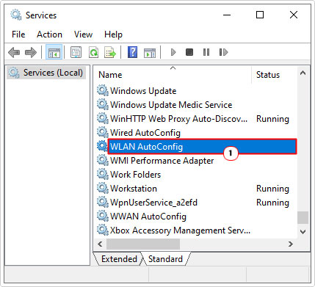Click the vertical scrollbar down arrow
The width and height of the screenshot is (315, 287).
click(x=303, y=232)
